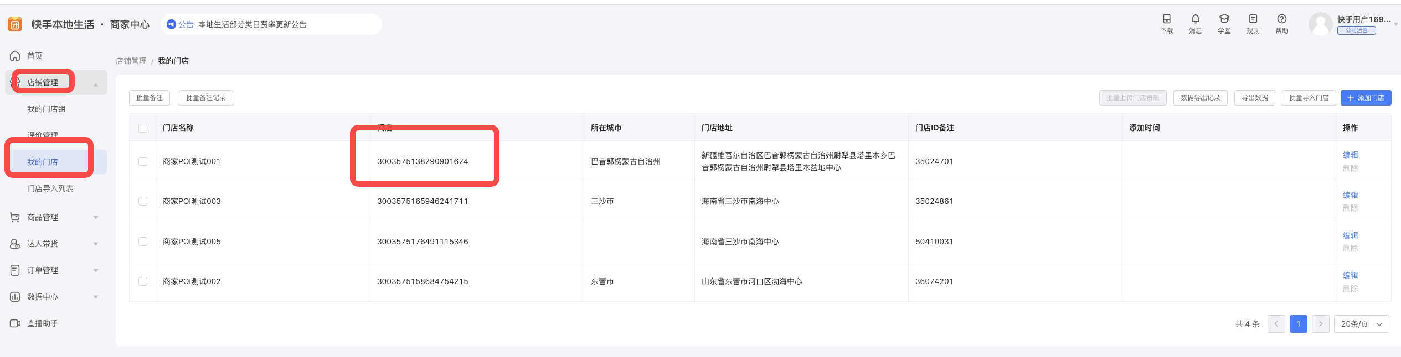Image resolution: width=1401 pixels, height=357 pixels.
Task: Click the 导出数据 export button
Action: click(x=1254, y=98)
